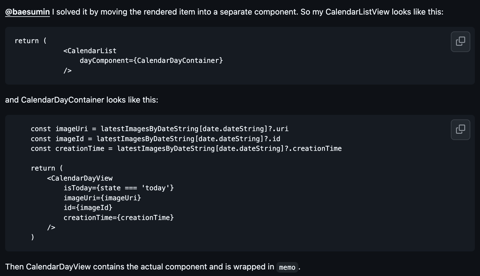480x276 pixels.
Task: Click the <CalendarList opening tag line
Action: click(90, 51)
